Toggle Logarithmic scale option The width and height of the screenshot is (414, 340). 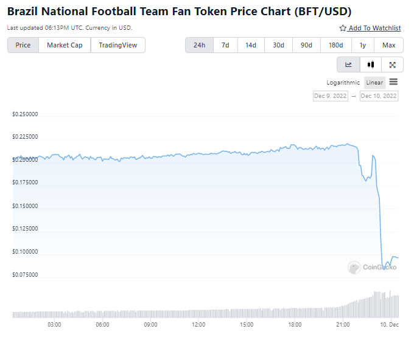pos(343,83)
